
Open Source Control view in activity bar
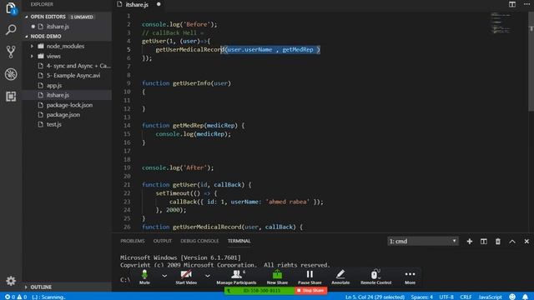(11, 52)
